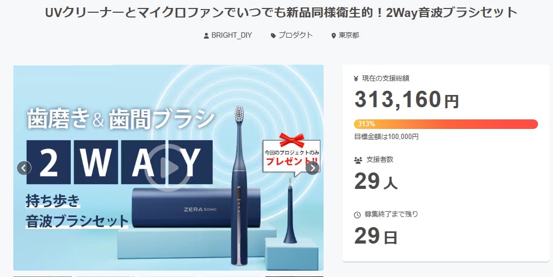The height and width of the screenshot is (277, 553).
Task: Click the 313,160円 total amount
Action: pyautogui.click(x=406, y=99)
